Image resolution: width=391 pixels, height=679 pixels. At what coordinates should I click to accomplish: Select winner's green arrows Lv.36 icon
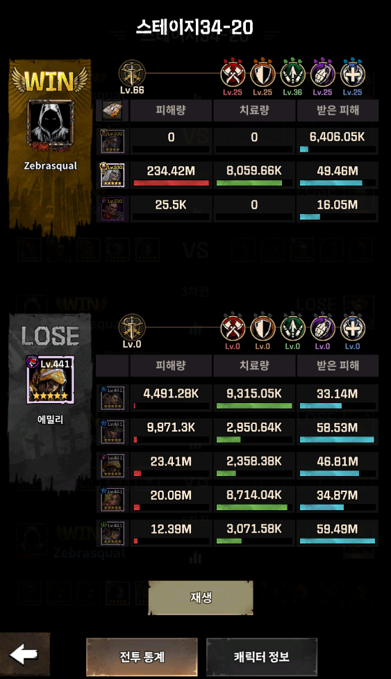[x=292, y=74]
